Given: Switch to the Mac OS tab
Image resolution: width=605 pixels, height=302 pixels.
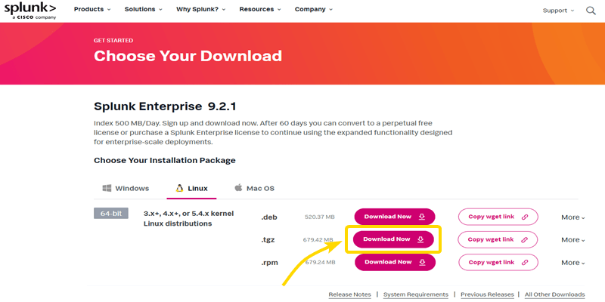Looking at the screenshot, I should [x=253, y=188].
